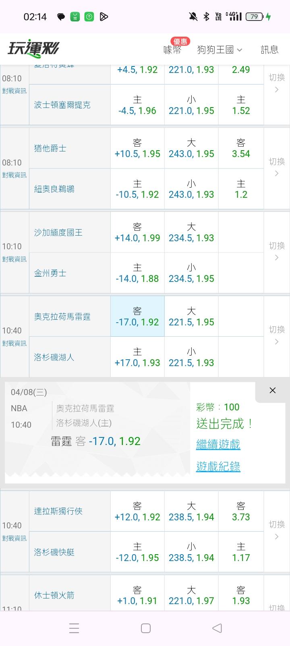Tap the 玩運彩 logo
This screenshot has width=290, height=646.
click(x=33, y=49)
